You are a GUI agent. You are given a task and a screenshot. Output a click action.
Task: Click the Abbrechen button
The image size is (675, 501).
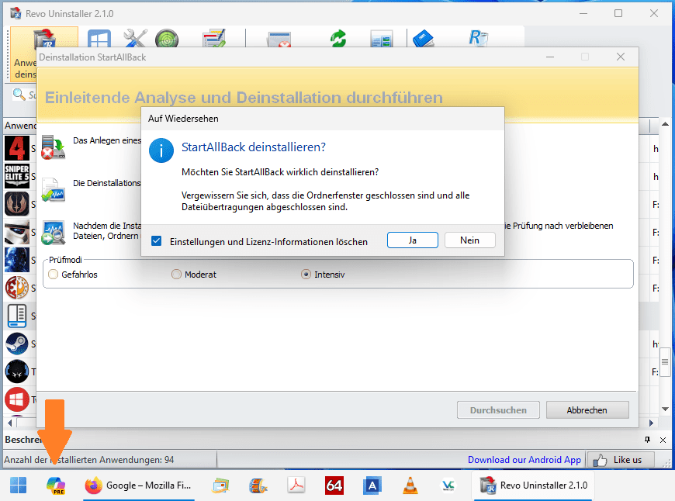click(x=587, y=410)
